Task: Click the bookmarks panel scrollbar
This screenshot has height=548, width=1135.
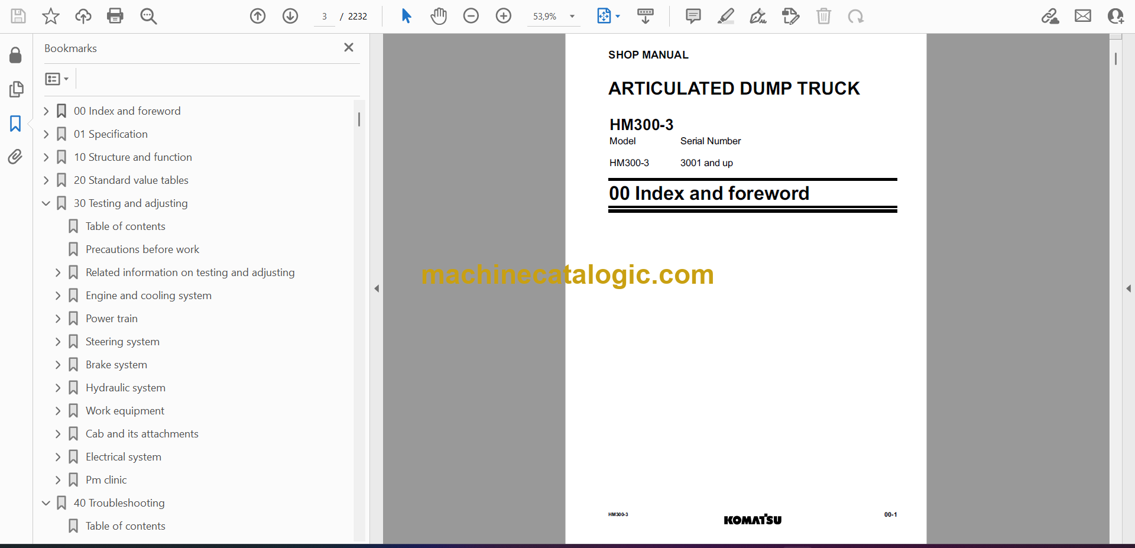Action: point(359,119)
